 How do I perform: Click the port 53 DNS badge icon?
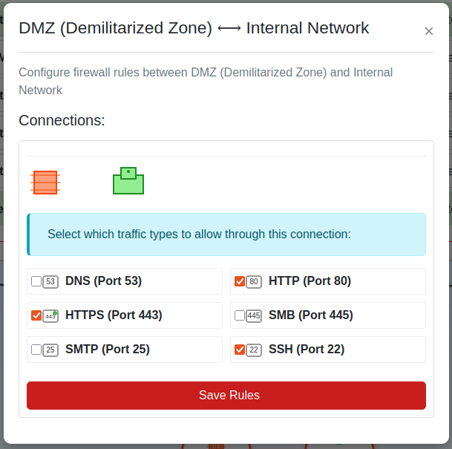[x=50, y=281]
